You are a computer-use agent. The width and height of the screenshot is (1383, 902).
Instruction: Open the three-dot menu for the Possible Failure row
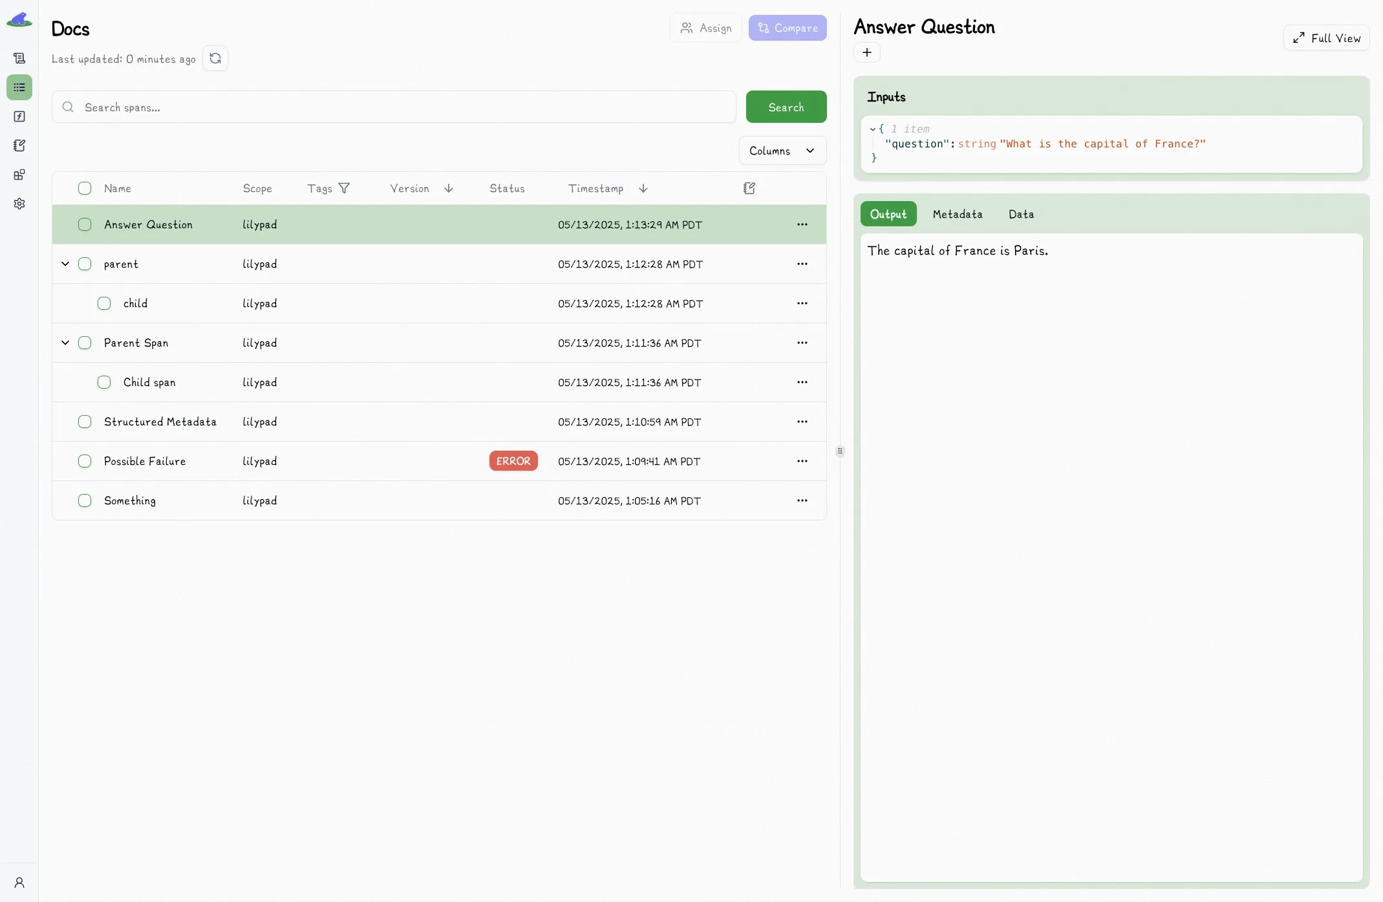[x=802, y=461]
